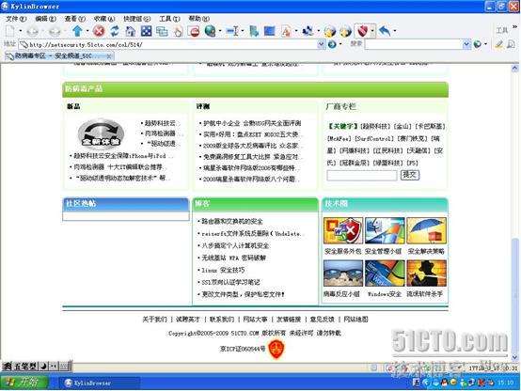
Task: Open the 安全服务外包 thumbnail image
Action: pyautogui.click(x=342, y=231)
